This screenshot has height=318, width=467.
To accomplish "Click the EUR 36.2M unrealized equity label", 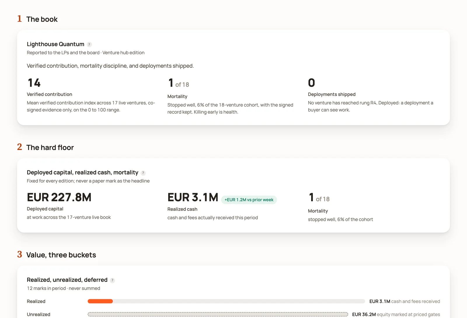I will (x=396, y=314).
